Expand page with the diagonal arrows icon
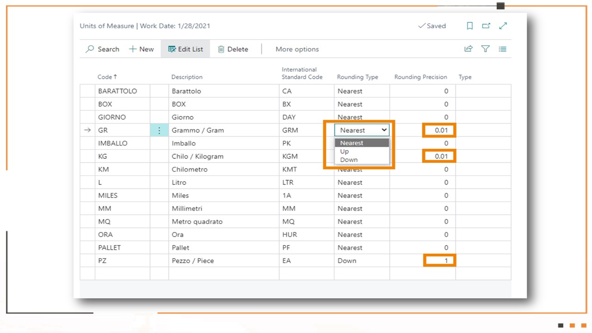Viewport: 592px width, 333px height. click(503, 26)
